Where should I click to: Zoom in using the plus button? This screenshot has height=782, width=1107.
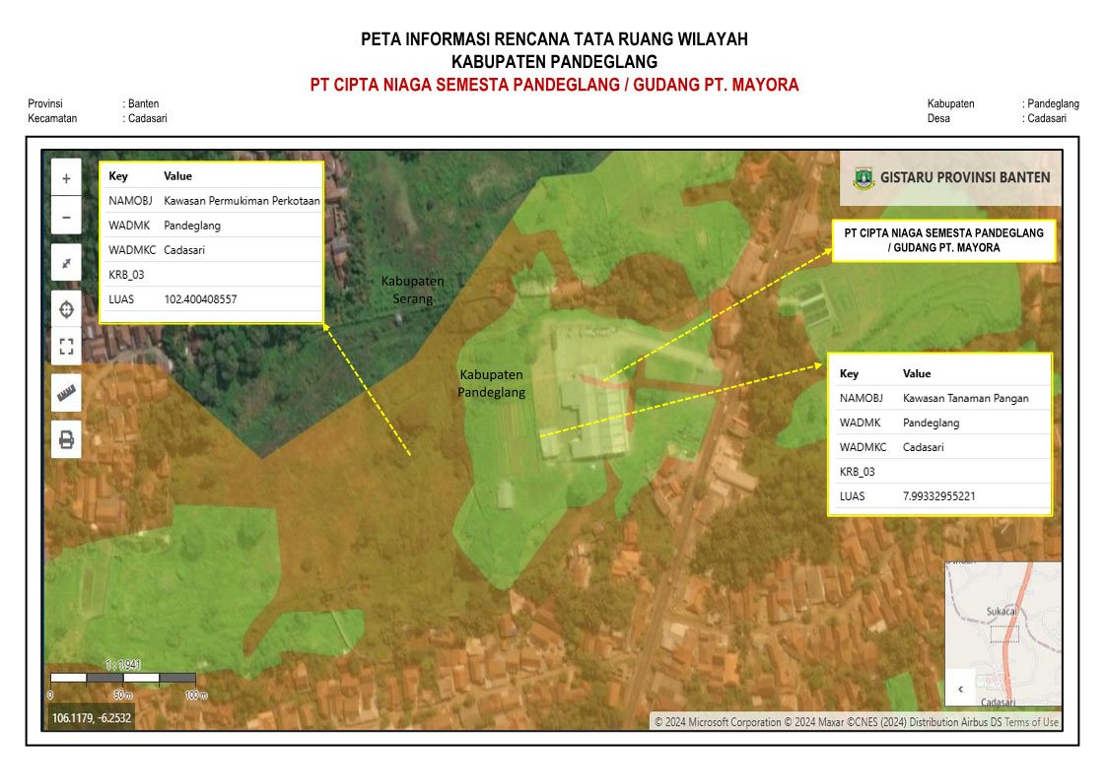pyautogui.click(x=66, y=177)
